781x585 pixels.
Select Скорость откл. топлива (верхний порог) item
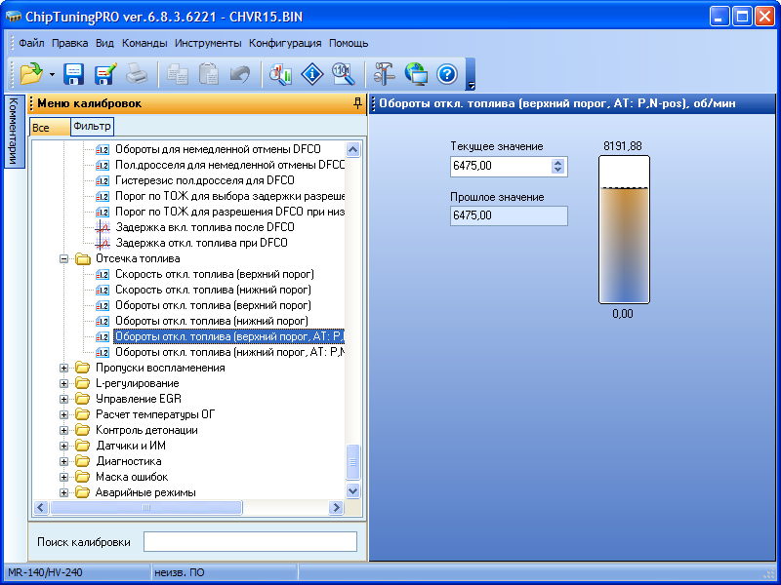[x=213, y=274]
